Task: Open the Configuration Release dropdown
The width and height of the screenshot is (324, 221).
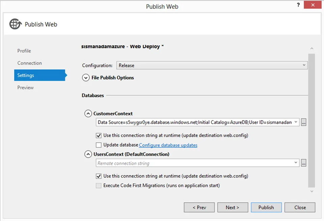Action: [x=212, y=65]
